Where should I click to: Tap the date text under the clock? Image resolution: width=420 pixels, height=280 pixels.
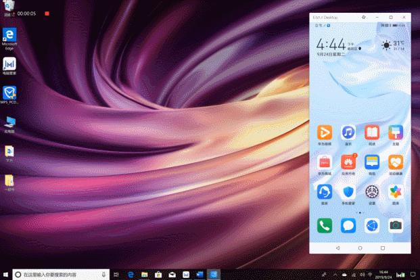(331, 54)
